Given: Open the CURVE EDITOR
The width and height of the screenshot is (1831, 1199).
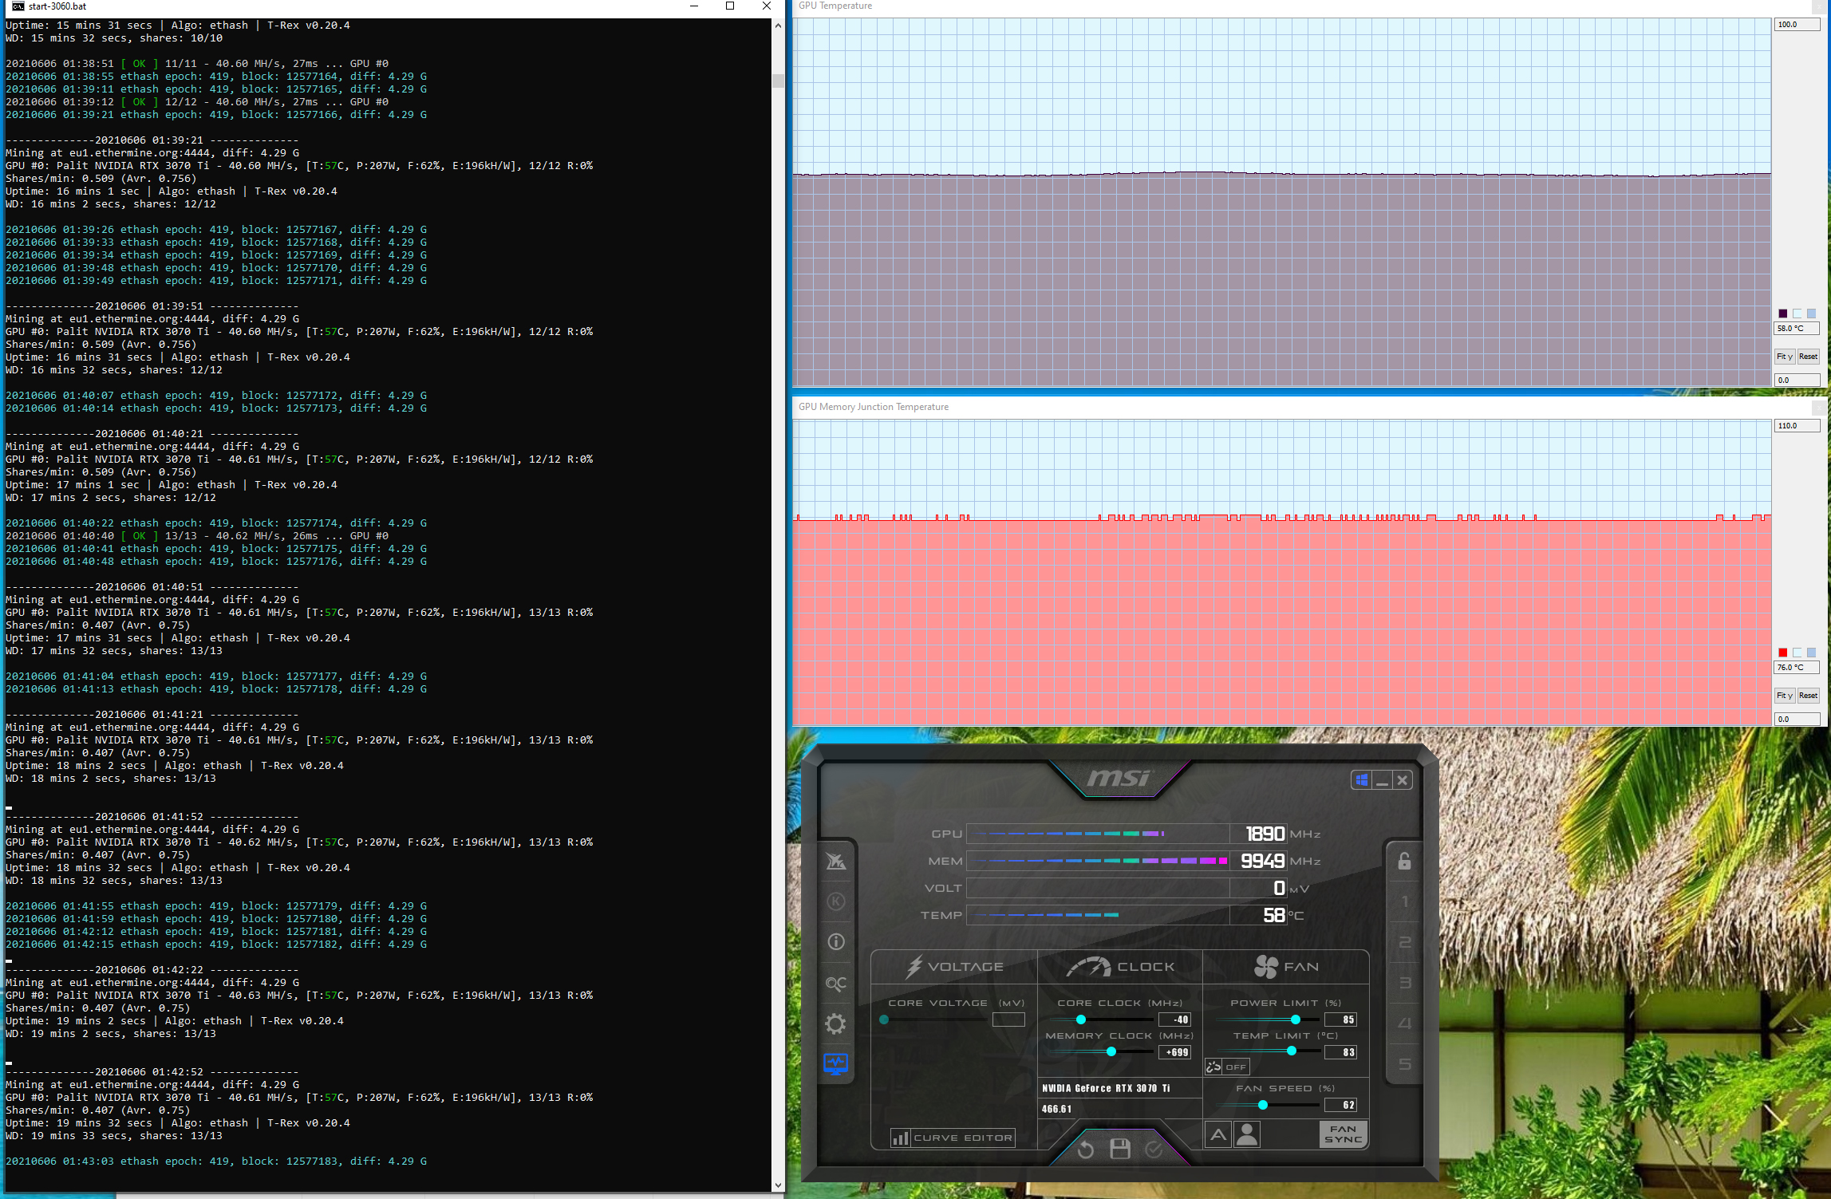Looking at the screenshot, I should tap(953, 1138).
